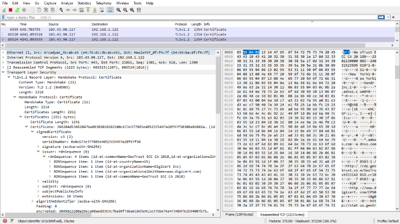This screenshot has height=224, width=400.
Task: Zoom in on the packet text
Action: 118,10
